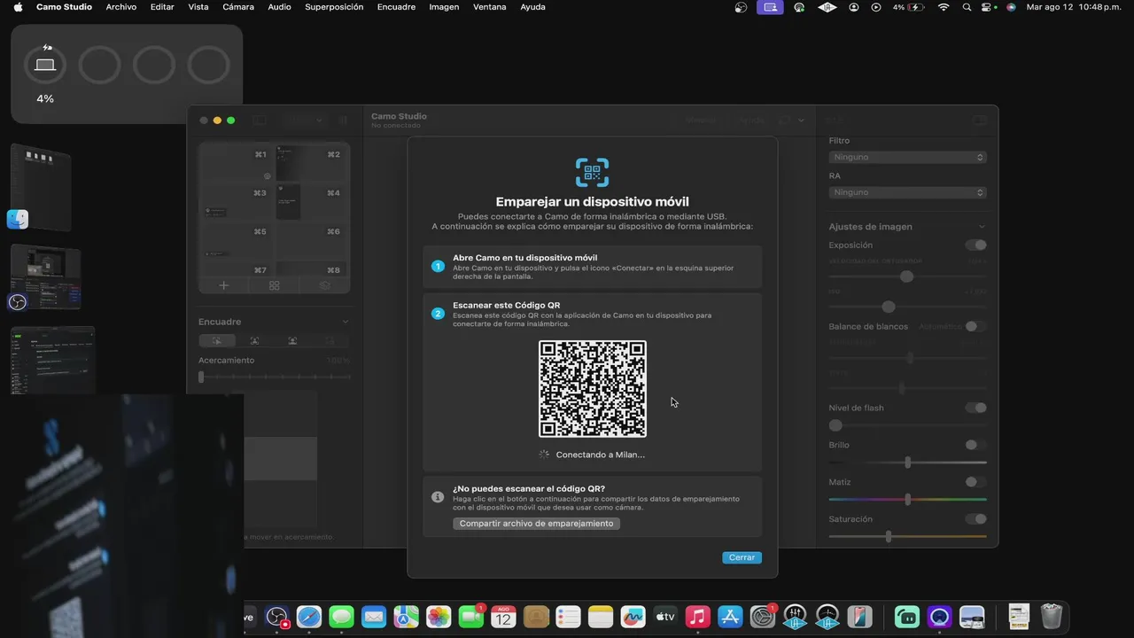Open the RA dropdown set to Ninguno
The width and height of the screenshot is (1134, 638).
click(x=907, y=192)
